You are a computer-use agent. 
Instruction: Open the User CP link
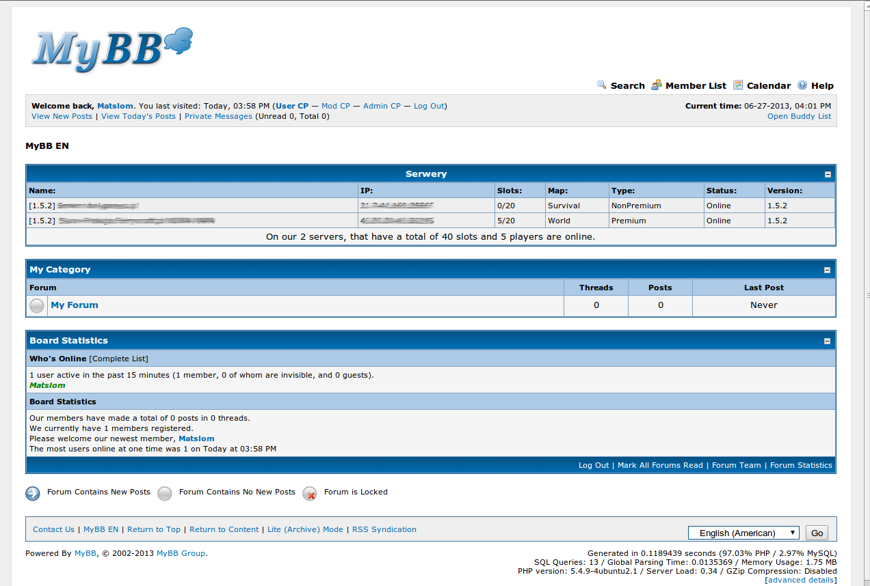[292, 106]
